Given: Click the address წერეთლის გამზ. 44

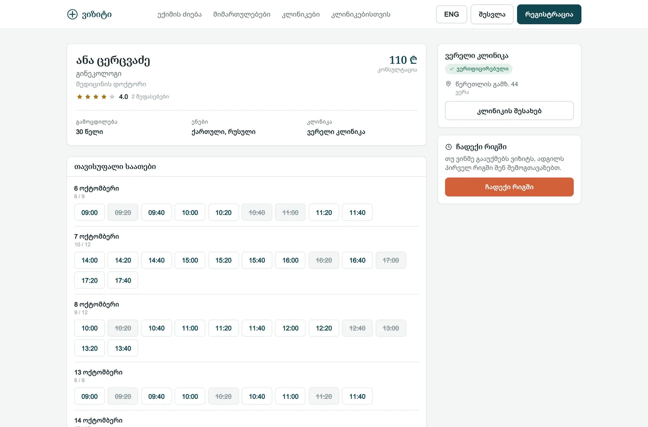Looking at the screenshot, I should 487,84.
